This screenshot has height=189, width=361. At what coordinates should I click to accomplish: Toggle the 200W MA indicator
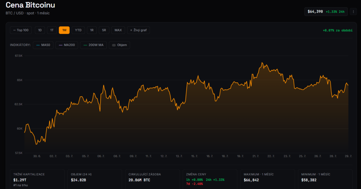[x=93, y=45]
